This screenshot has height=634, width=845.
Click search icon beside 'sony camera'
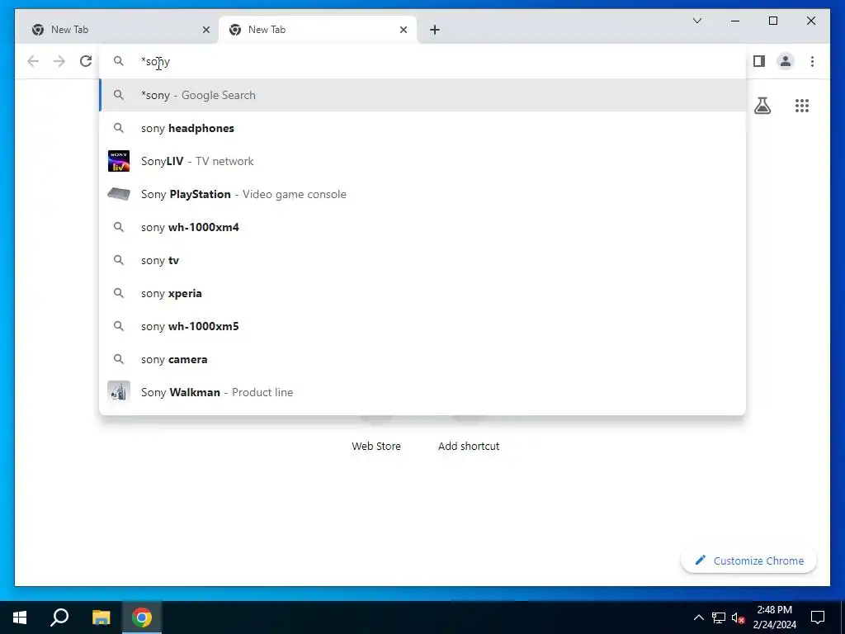(119, 359)
